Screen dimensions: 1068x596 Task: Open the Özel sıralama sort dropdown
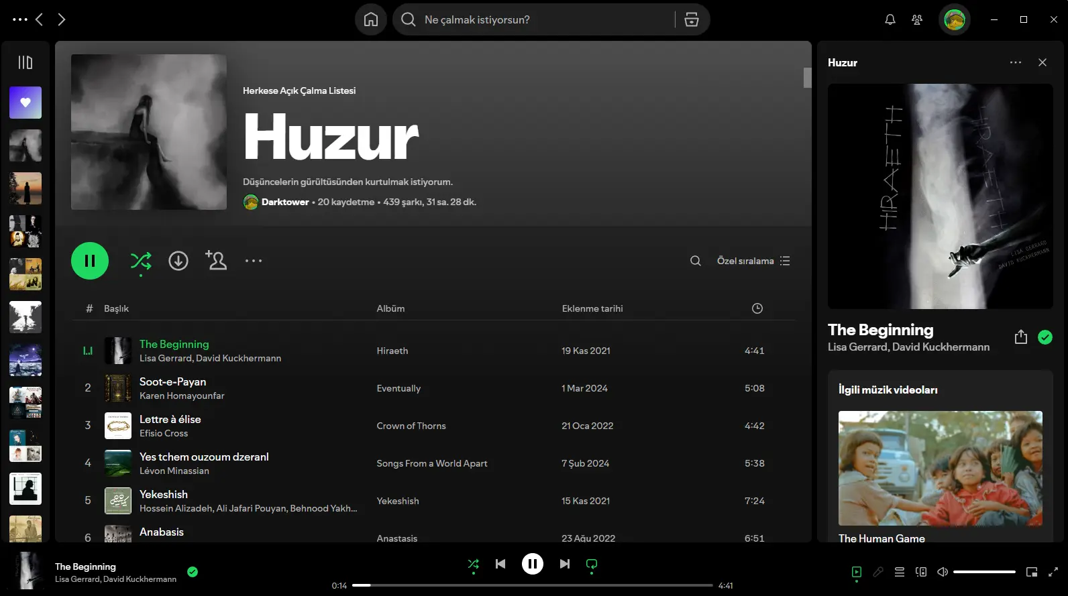(x=753, y=261)
